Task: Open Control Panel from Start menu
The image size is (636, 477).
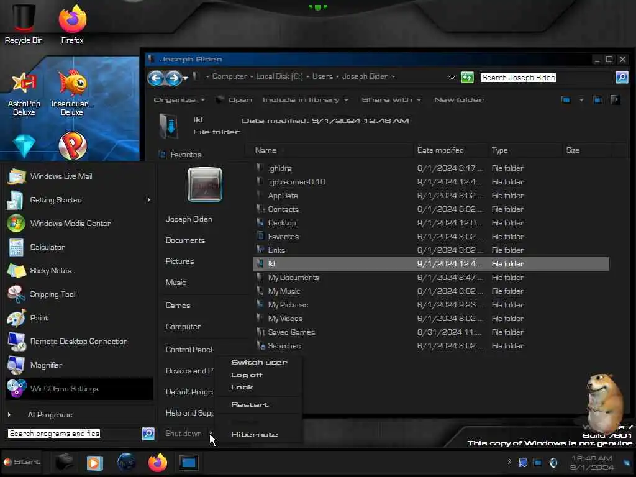Action: [189, 350]
